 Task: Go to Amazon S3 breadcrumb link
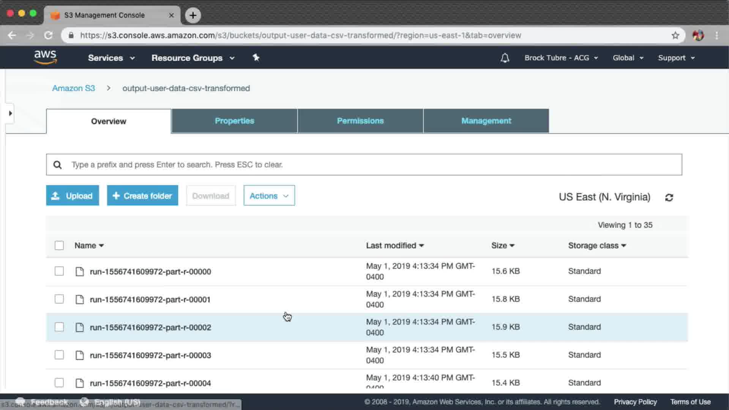73,88
